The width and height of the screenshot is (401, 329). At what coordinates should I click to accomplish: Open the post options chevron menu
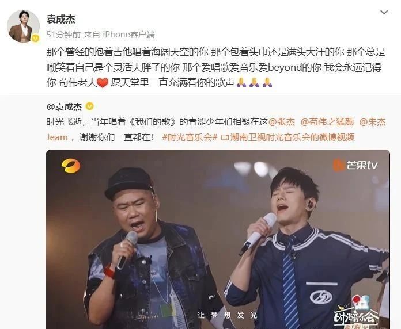384,12
